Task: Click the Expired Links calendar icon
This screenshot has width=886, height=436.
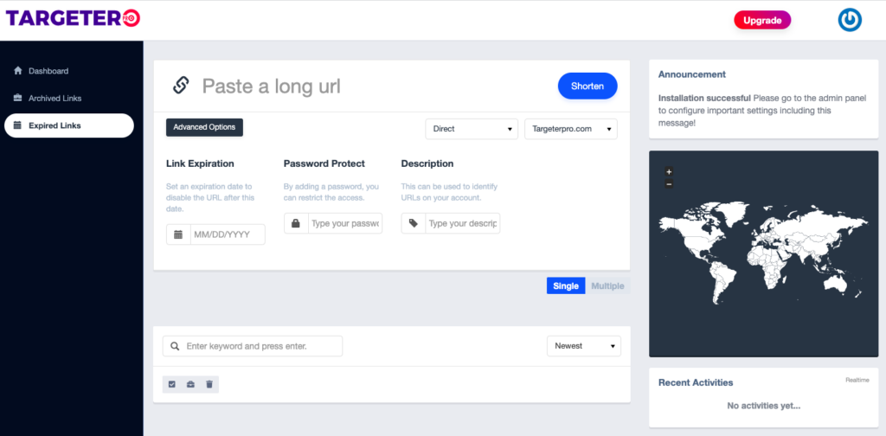Action: tap(17, 125)
